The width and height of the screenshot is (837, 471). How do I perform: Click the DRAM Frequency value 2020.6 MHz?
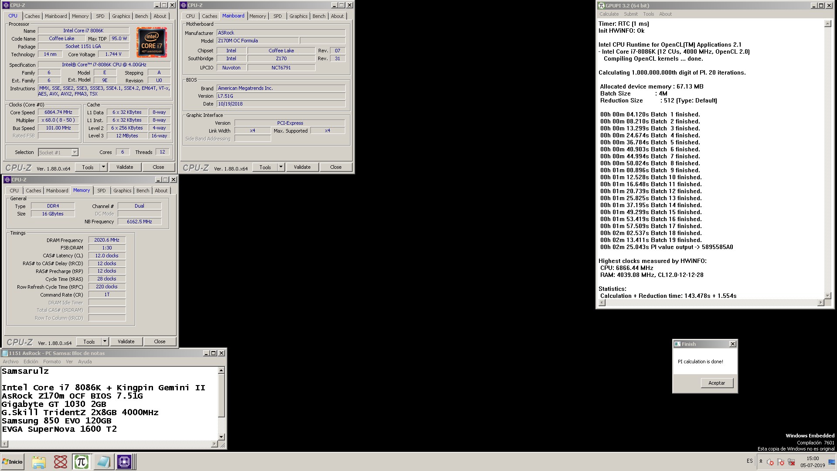click(107, 240)
